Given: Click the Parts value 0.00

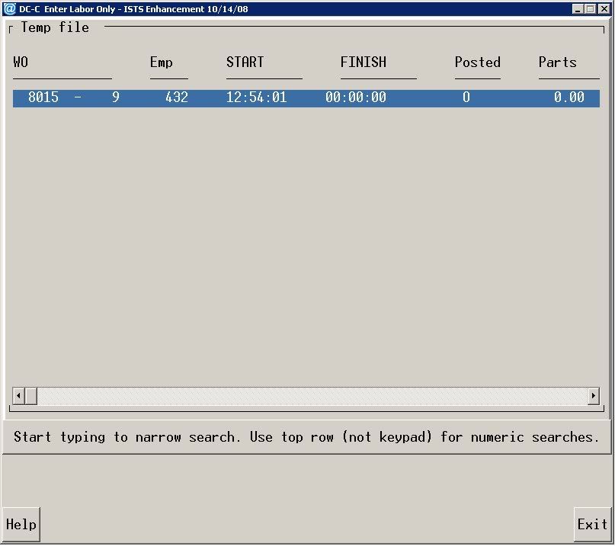Looking at the screenshot, I should click(x=569, y=97).
